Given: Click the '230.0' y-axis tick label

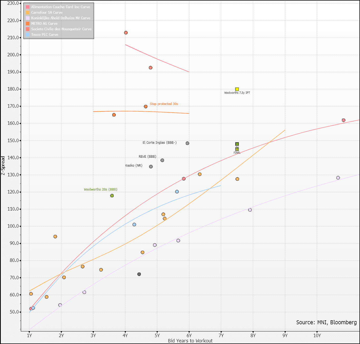Looking at the screenshot, I should (x=13, y=3).
